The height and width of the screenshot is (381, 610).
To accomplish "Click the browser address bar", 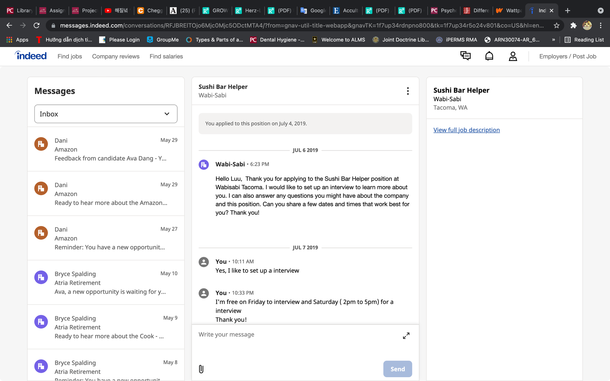I will pyautogui.click(x=302, y=25).
